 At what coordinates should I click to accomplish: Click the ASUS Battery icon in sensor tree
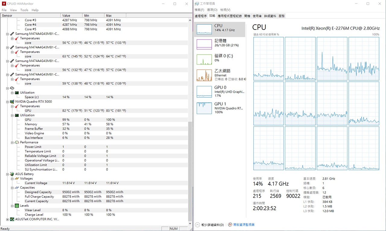coord(12,174)
